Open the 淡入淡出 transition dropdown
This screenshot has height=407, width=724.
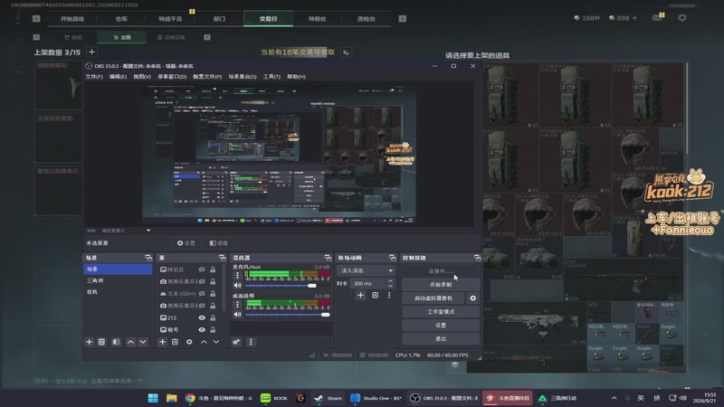coord(367,270)
